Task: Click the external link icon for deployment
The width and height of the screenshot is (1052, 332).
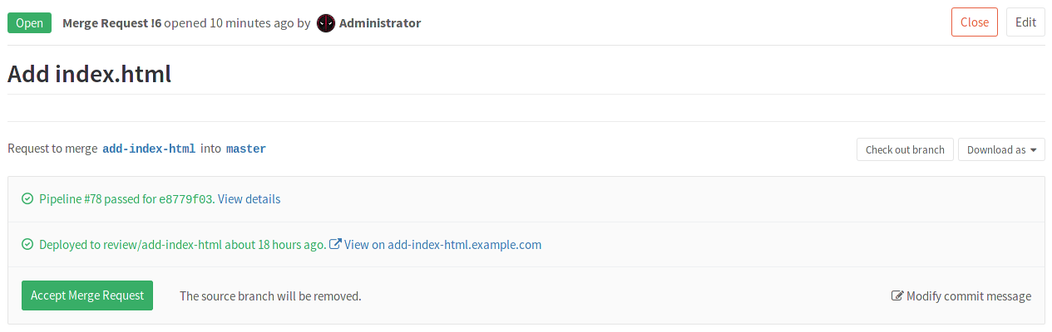Action: click(x=336, y=245)
